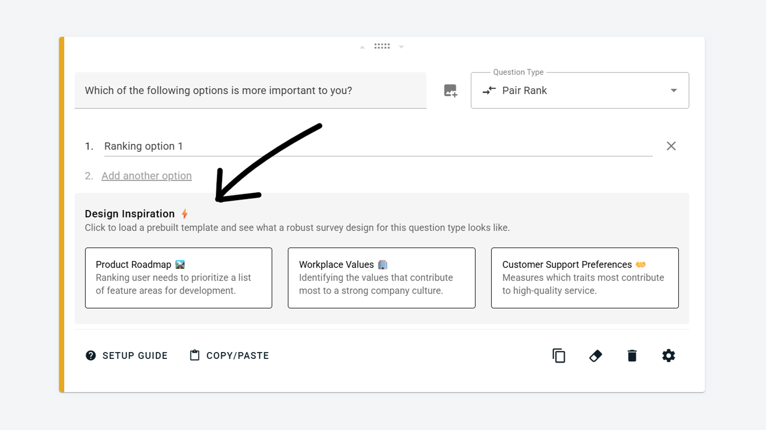766x430 pixels.
Task: Click Add another option link
Action: tap(146, 176)
